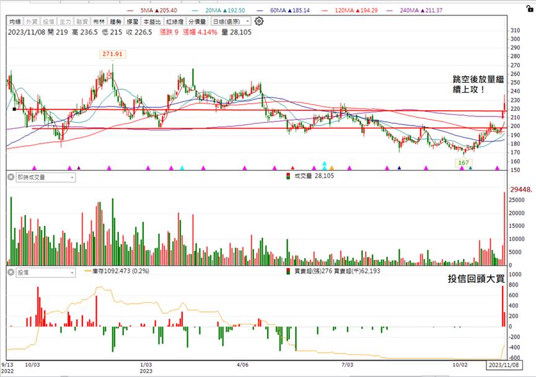Click the 240MA purple legend line
This screenshot has height=377, width=536.
click(390, 11)
